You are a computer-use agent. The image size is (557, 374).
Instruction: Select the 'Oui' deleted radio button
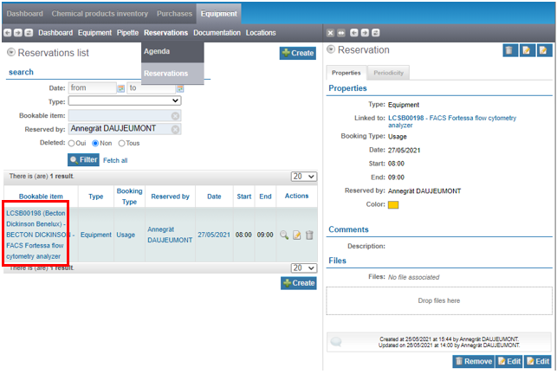click(x=69, y=144)
